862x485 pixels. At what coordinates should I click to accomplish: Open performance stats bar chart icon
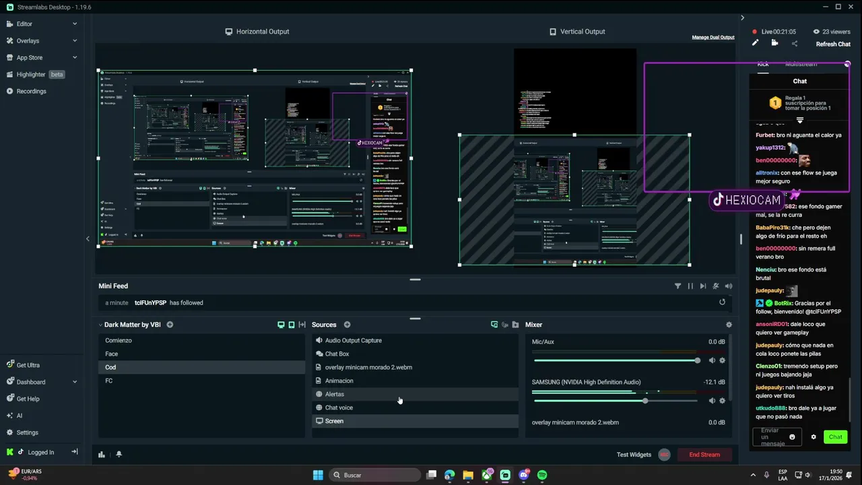pos(102,455)
